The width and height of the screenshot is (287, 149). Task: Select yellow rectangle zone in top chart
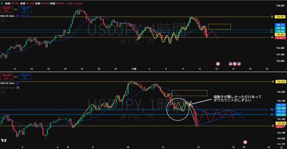219,27
